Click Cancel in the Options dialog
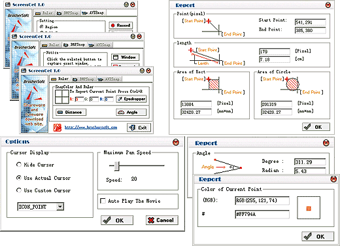 point(161,220)
